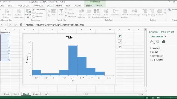Open the Insert Function fx button
The width and height of the screenshot is (177, 99).
click(x=21, y=25)
